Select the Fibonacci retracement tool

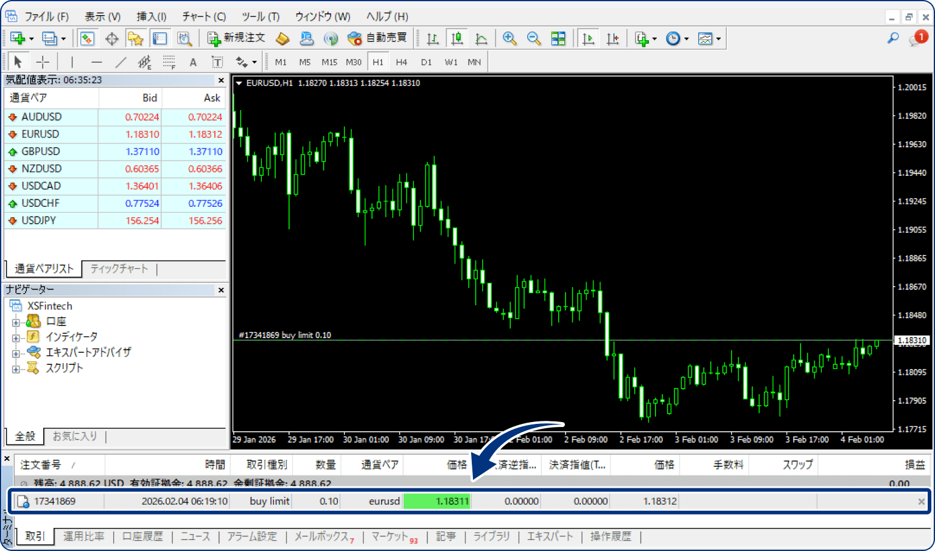169,62
